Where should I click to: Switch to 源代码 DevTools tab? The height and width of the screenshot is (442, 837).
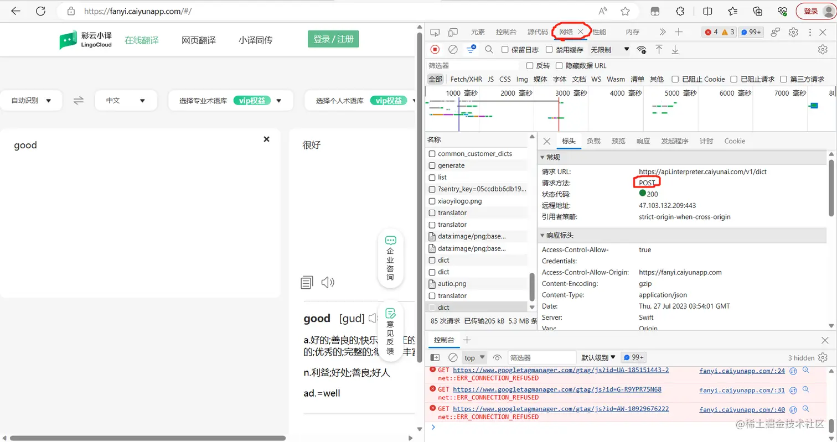click(538, 32)
